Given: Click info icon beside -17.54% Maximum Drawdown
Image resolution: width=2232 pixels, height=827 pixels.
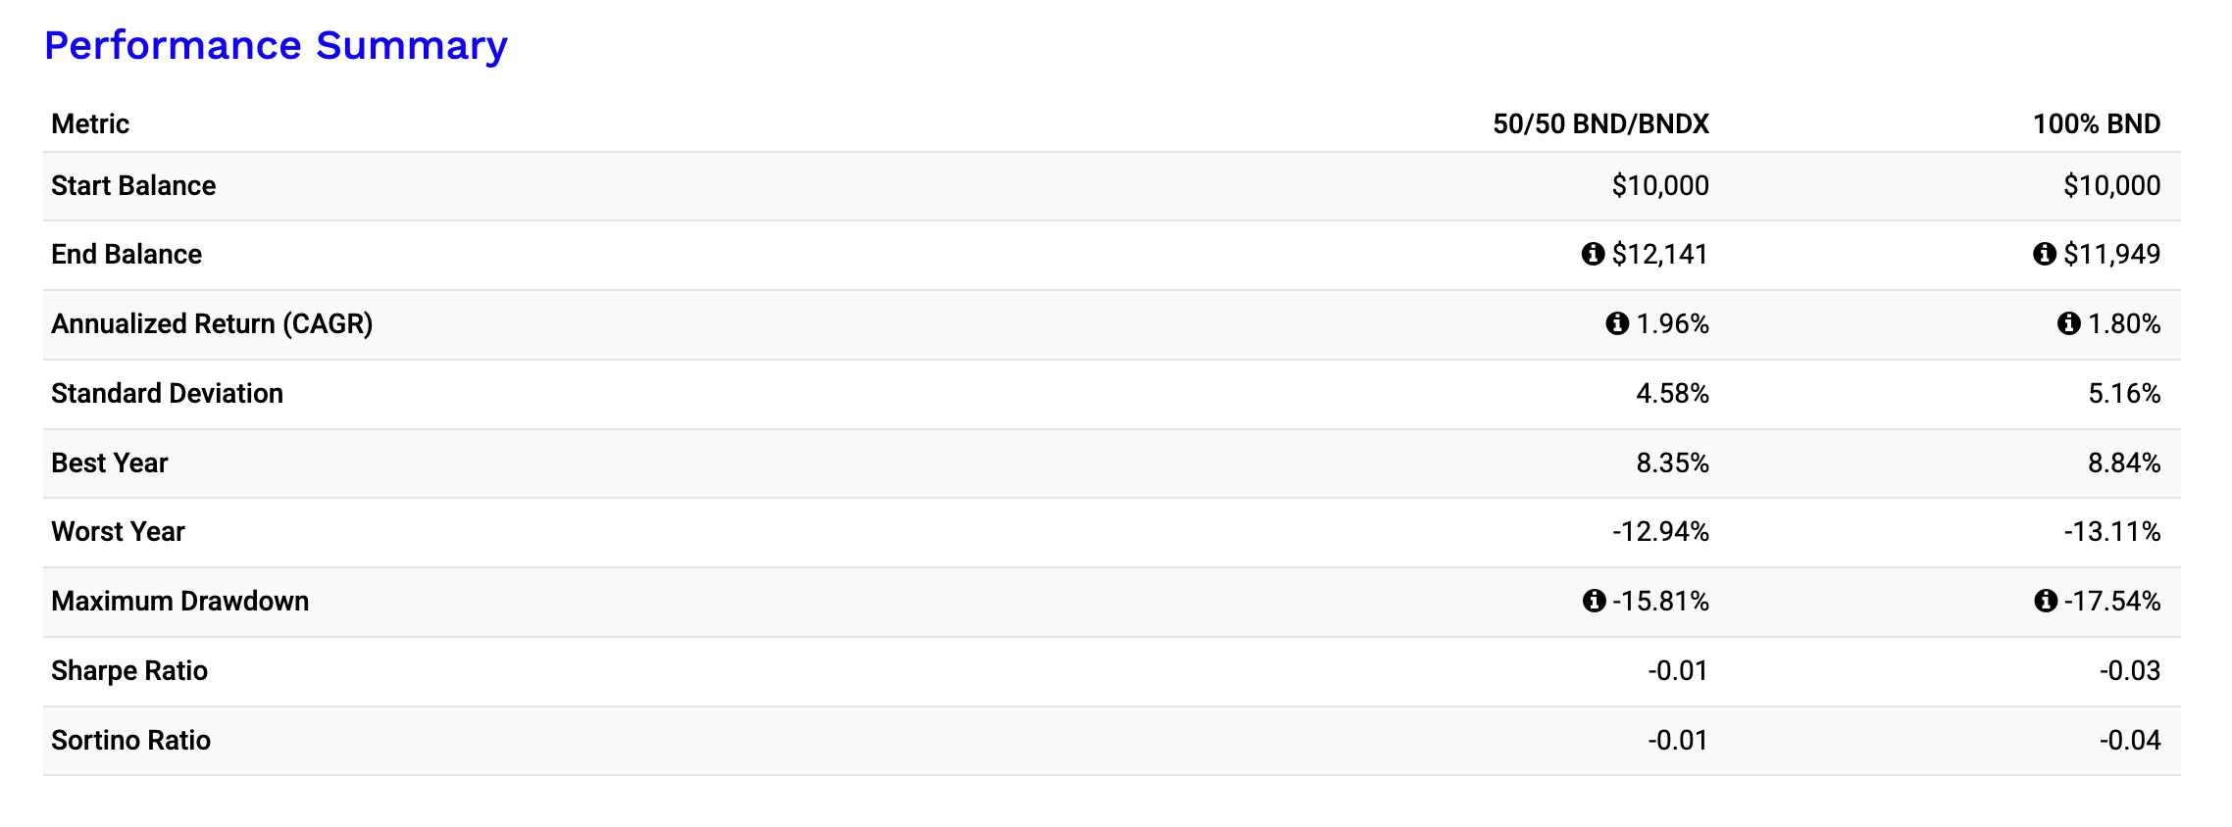Looking at the screenshot, I should coord(2045,601).
